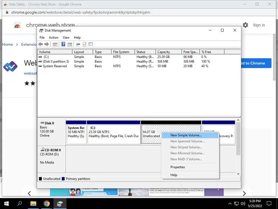Show hidden tray icons chevron

point(230,204)
